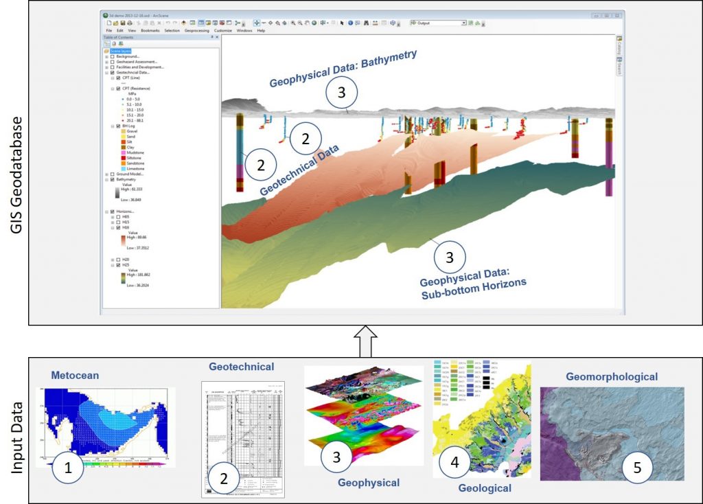Open a new scene document

(108, 23)
